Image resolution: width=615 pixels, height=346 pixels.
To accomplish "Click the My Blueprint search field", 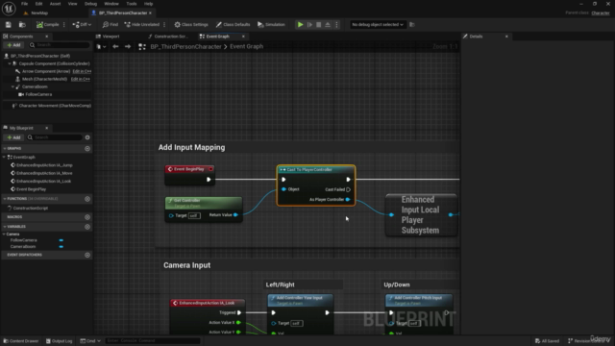I will (55, 137).
